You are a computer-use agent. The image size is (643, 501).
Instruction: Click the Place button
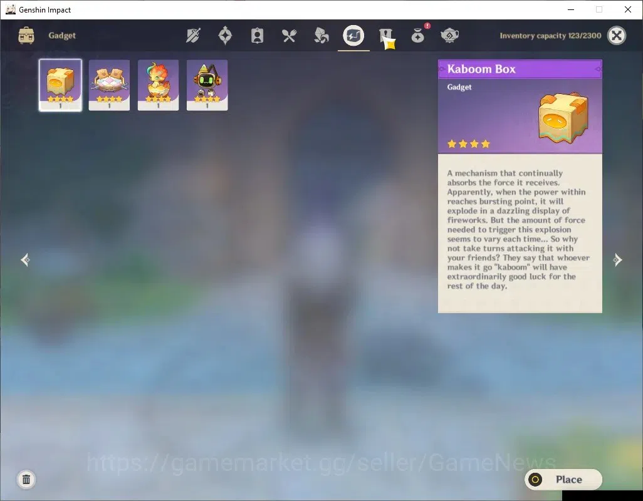[x=563, y=479]
